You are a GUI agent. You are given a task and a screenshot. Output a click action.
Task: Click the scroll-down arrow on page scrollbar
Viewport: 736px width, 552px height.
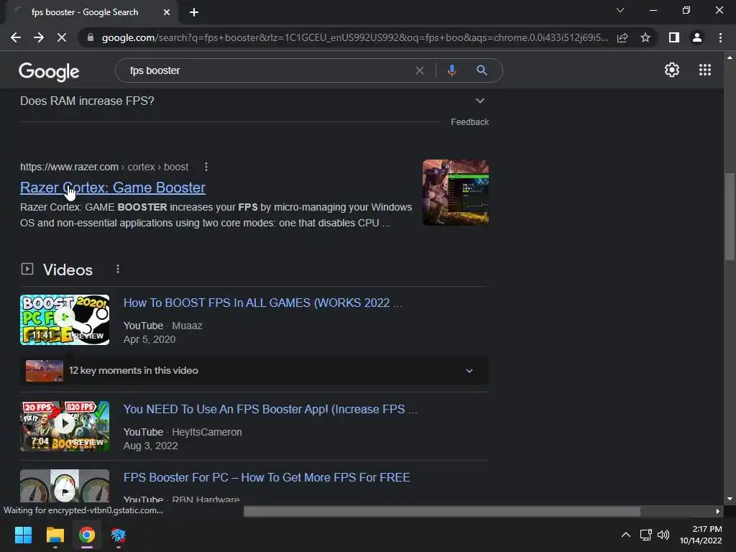pyautogui.click(x=730, y=500)
